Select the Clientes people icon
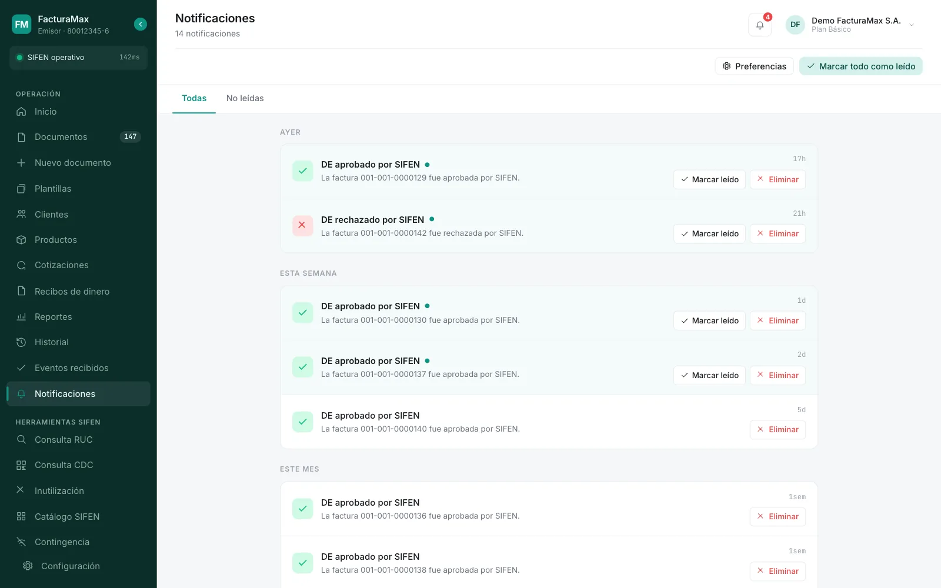This screenshot has height=588, width=941. 21,215
